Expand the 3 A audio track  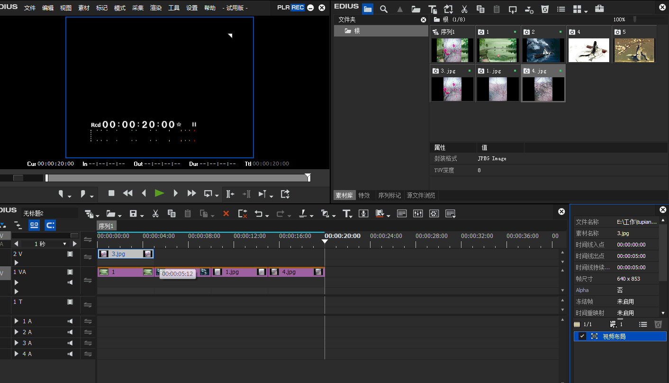[17, 343]
